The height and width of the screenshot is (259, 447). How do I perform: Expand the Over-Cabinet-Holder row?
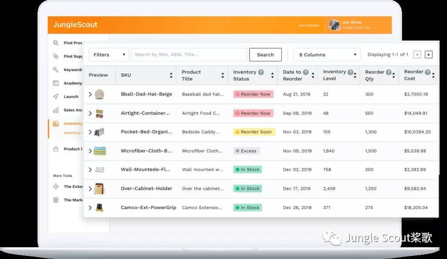pyautogui.click(x=90, y=189)
